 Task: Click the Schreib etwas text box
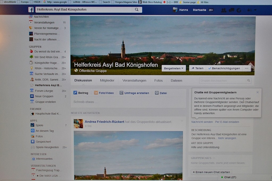[128, 102]
